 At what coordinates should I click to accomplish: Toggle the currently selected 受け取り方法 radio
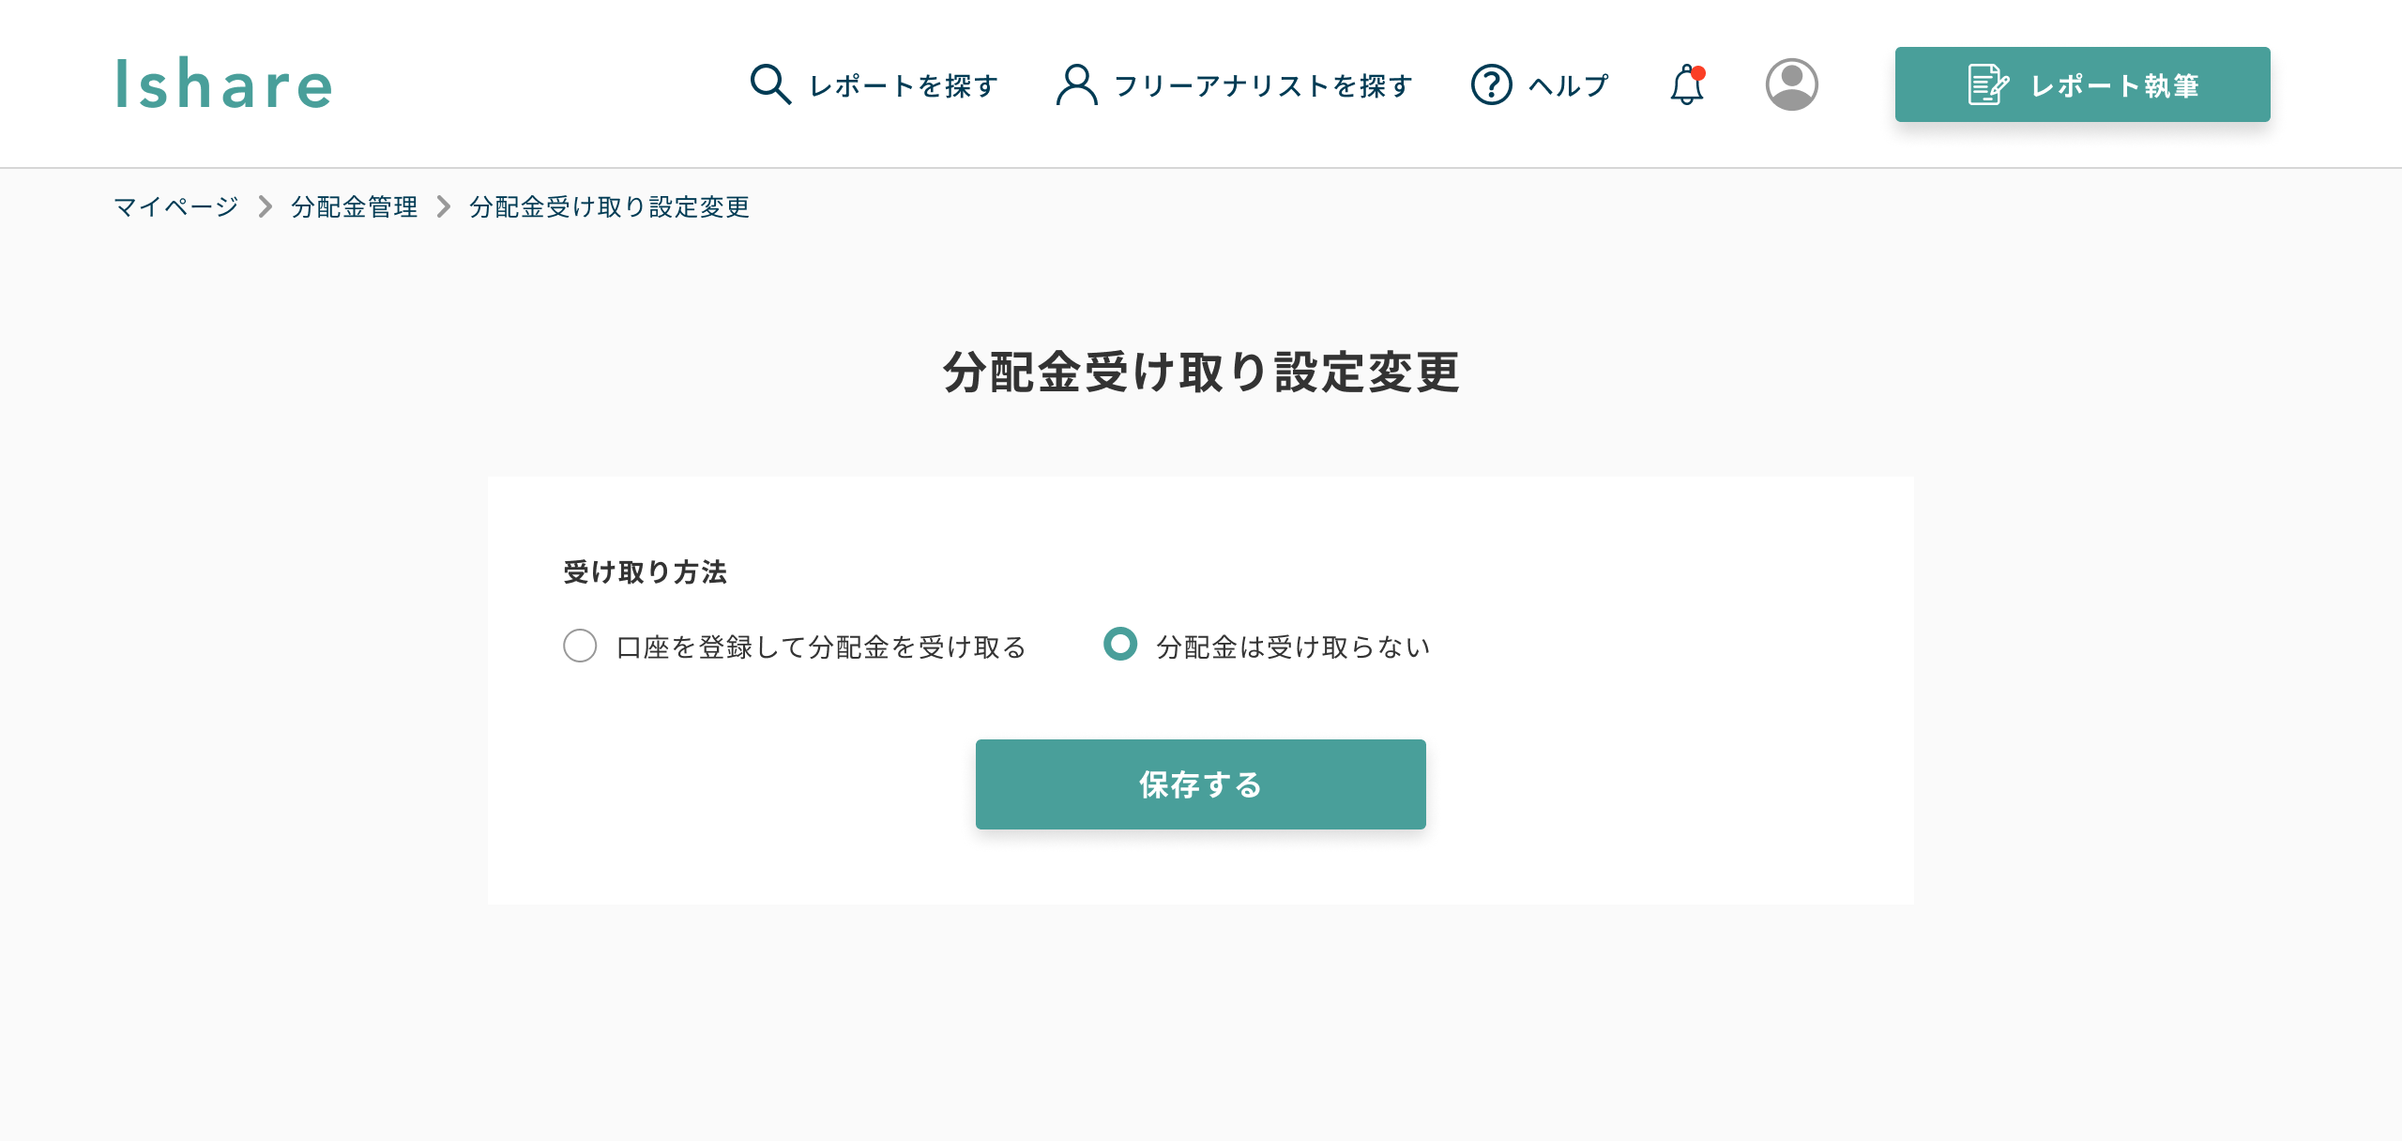[x=1120, y=647]
